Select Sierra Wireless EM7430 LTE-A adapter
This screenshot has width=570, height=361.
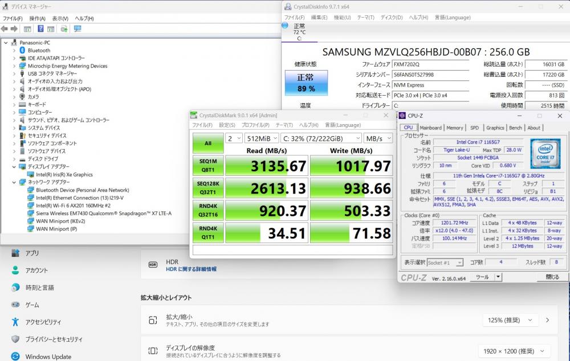click(104, 213)
